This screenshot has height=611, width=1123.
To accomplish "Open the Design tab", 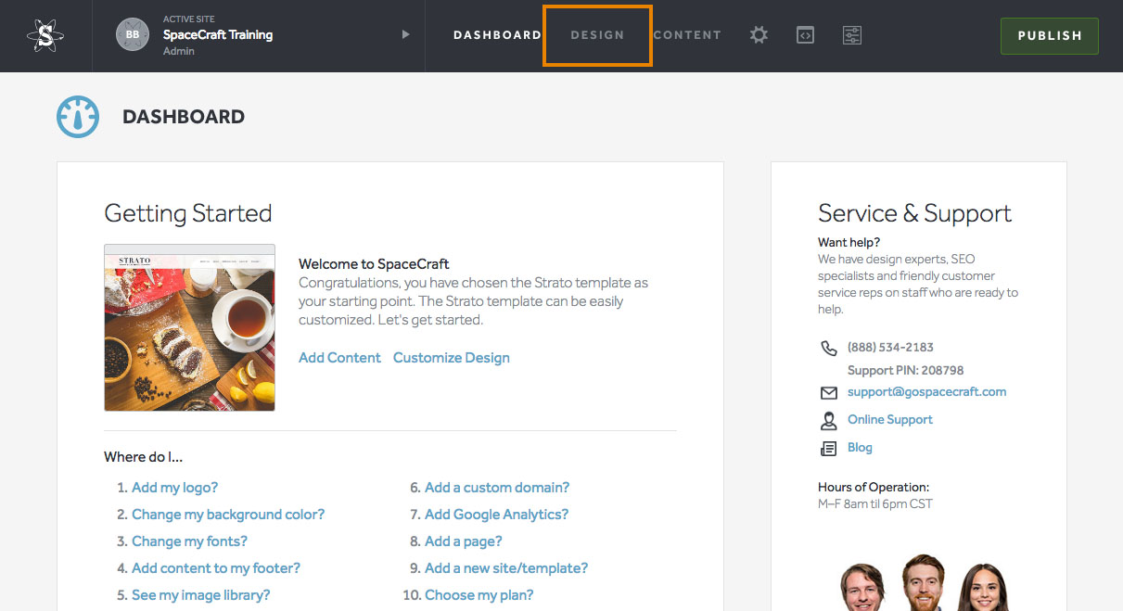I will [x=597, y=35].
